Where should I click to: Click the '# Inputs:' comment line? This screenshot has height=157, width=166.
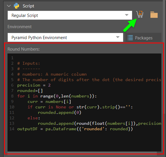[29, 63]
